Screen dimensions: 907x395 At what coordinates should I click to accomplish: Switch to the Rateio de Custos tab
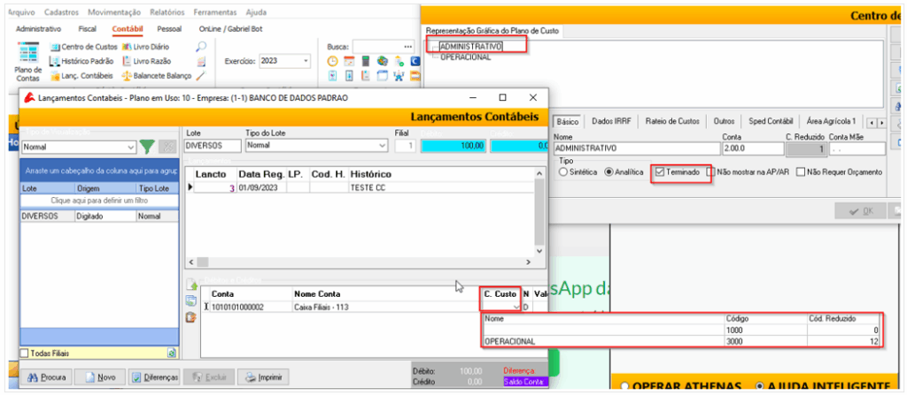point(673,121)
